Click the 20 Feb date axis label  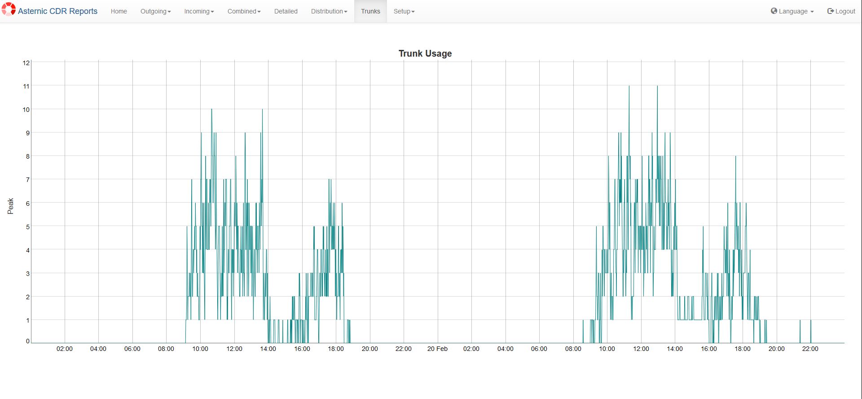(437, 349)
